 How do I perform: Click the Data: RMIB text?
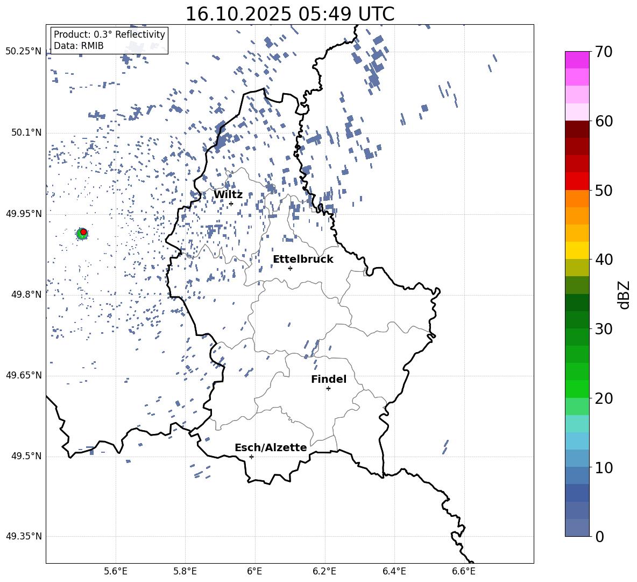(x=79, y=46)
